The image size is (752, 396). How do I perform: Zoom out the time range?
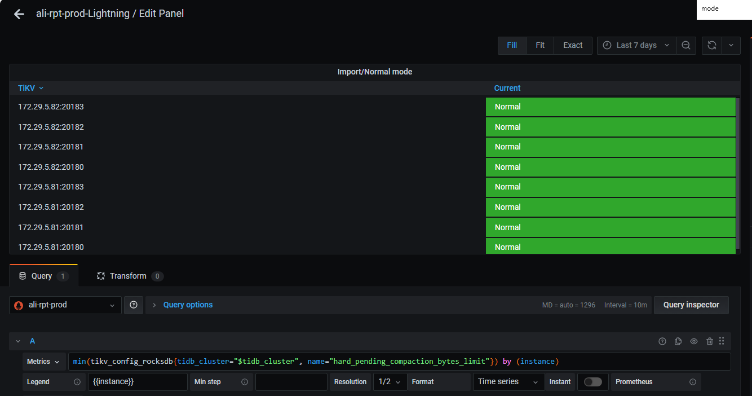pos(686,46)
